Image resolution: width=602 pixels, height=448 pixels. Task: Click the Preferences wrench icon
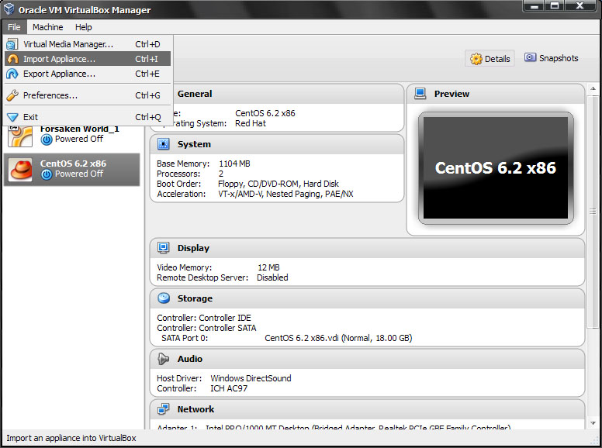(x=12, y=95)
